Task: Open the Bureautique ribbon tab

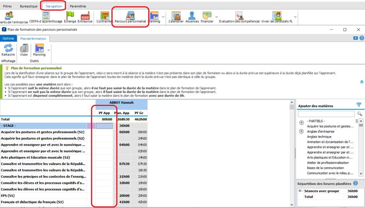Action: click(29, 6)
